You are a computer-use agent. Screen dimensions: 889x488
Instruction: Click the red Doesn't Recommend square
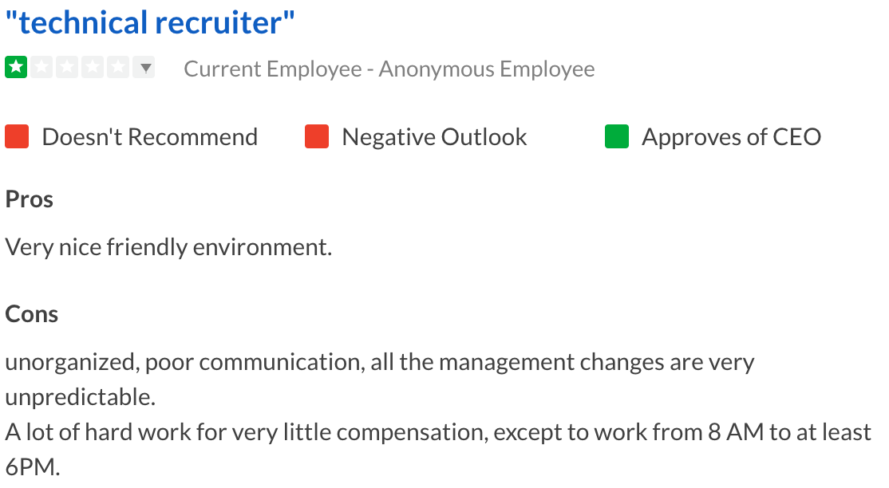tap(17, 137)
